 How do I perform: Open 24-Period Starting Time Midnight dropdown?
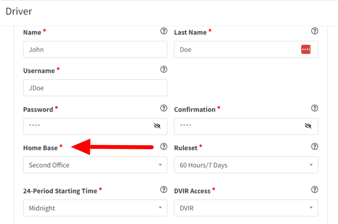(x=95, y=208)
